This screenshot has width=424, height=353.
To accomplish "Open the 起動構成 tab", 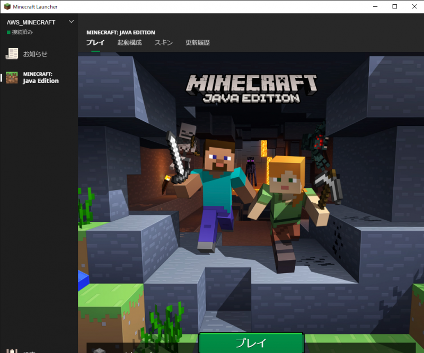I will tap(129, 42).
